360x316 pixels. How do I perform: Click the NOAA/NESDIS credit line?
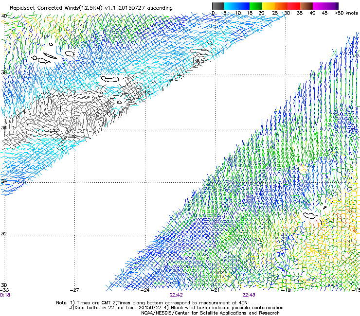click(210, 313)
